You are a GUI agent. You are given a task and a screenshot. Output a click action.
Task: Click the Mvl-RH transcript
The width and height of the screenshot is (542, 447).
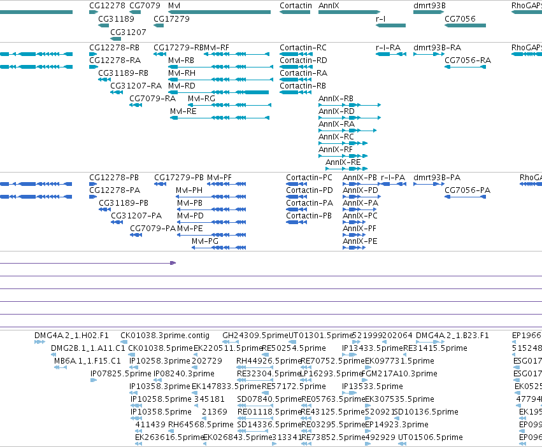[x=220, y=80]
